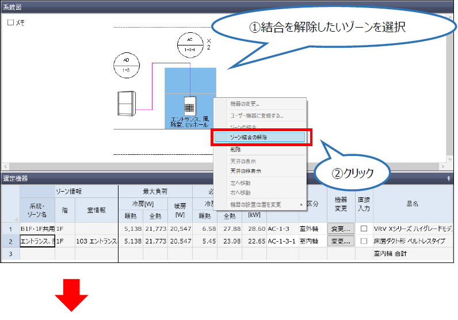Enable 直接入力 checkbox for row 1
This screenshot has width=458, height=320.
364,228
